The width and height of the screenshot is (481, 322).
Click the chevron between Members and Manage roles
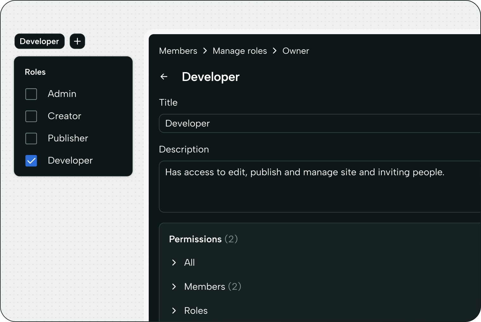pyautogui.click(x=205, y=51)
